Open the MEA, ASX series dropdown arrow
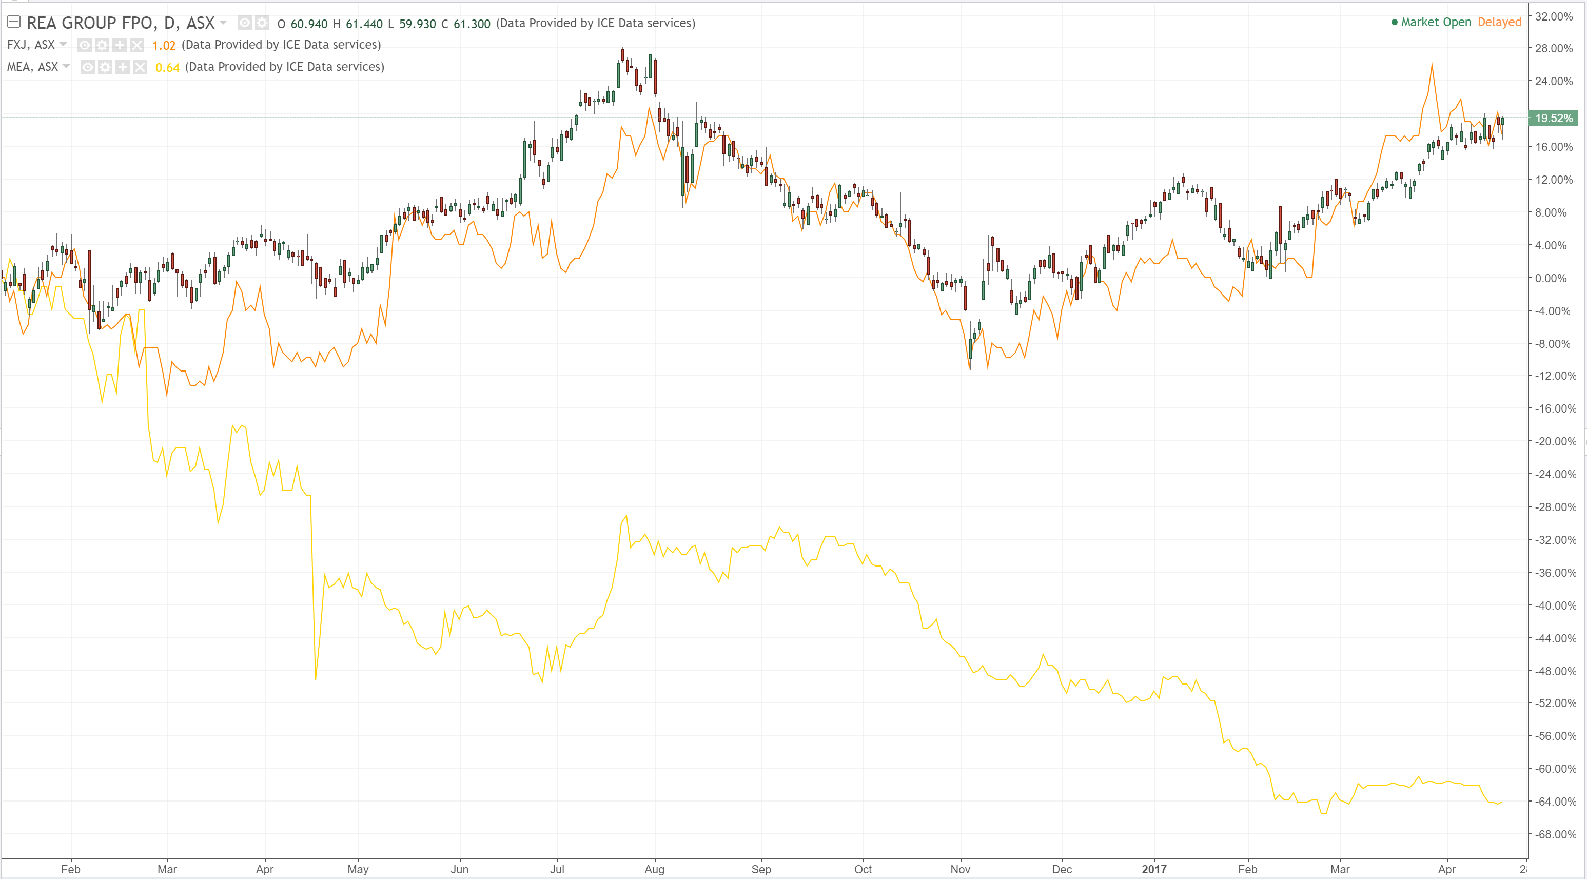The image size is (1587, 879). [67, 67]
